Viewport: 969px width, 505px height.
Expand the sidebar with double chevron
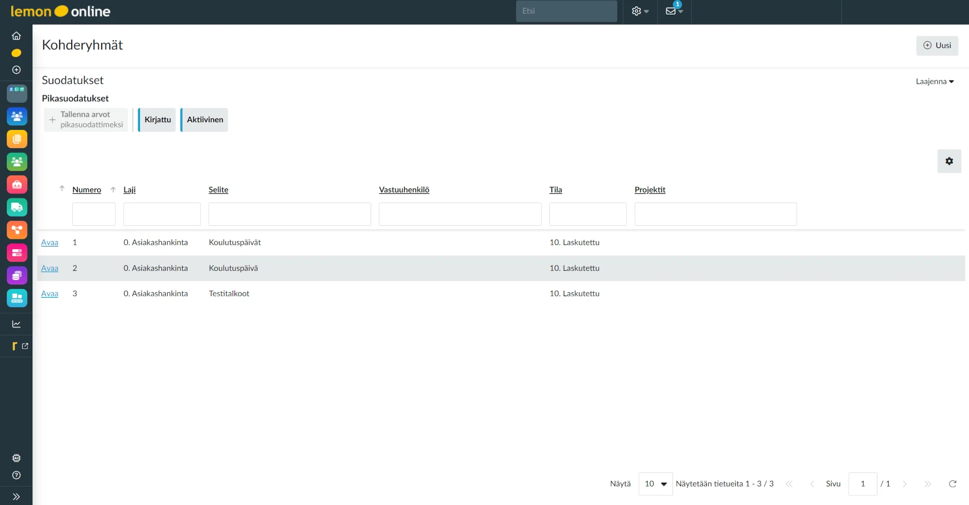click(16, 497)
